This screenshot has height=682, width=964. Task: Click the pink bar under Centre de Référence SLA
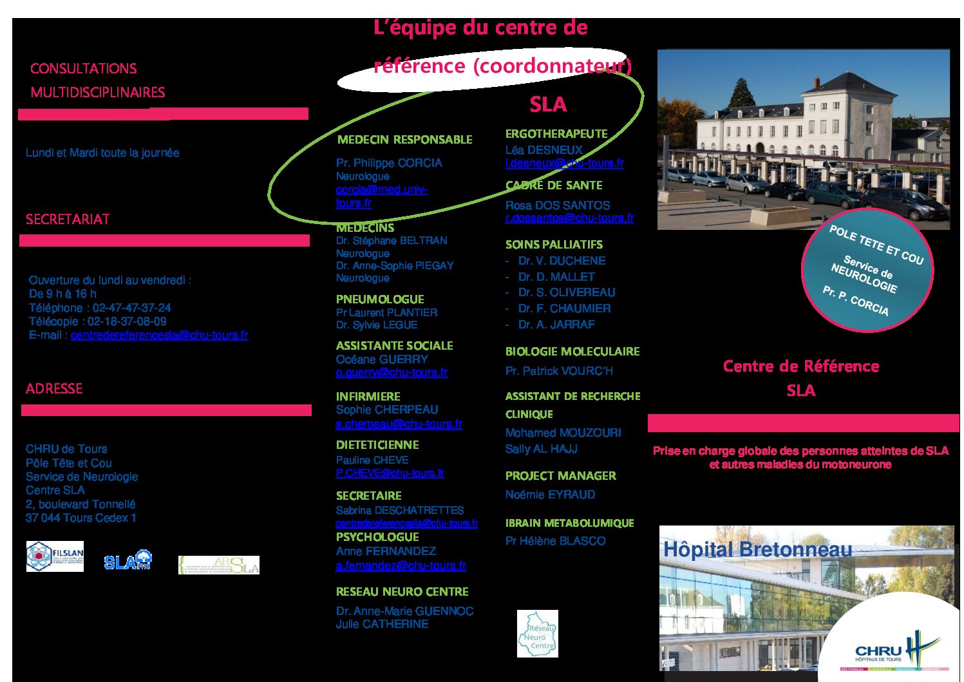point(802,423)
